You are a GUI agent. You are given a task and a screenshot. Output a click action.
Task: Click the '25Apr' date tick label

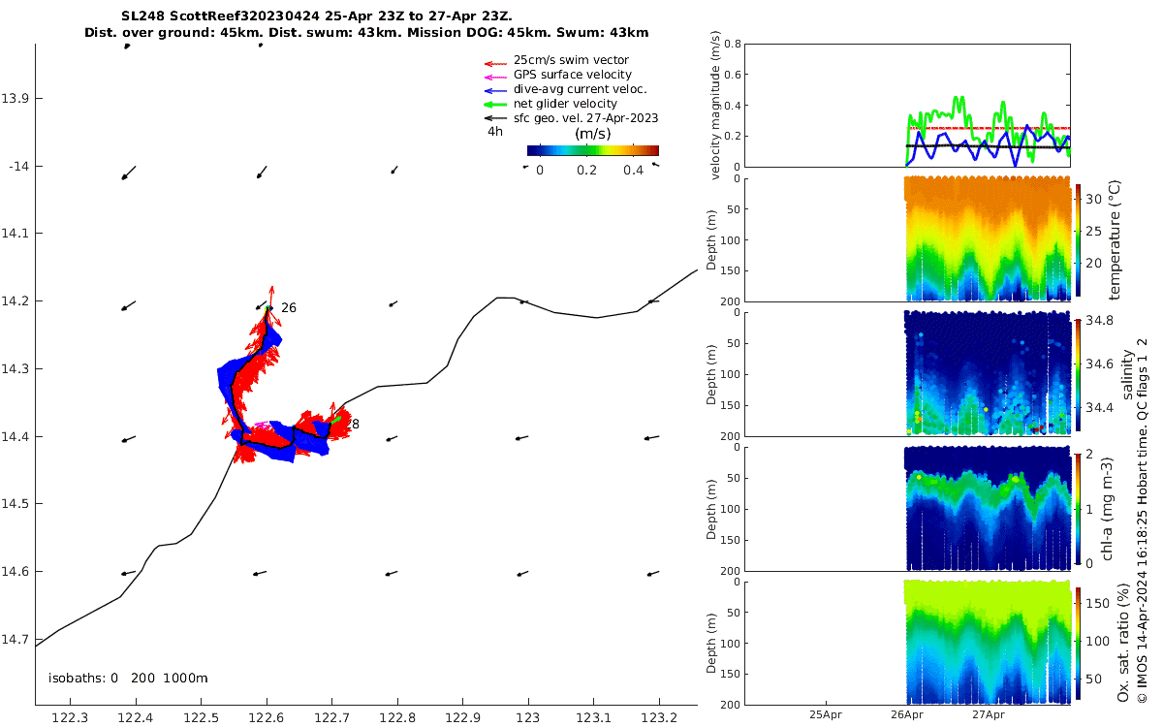point(825,714)
